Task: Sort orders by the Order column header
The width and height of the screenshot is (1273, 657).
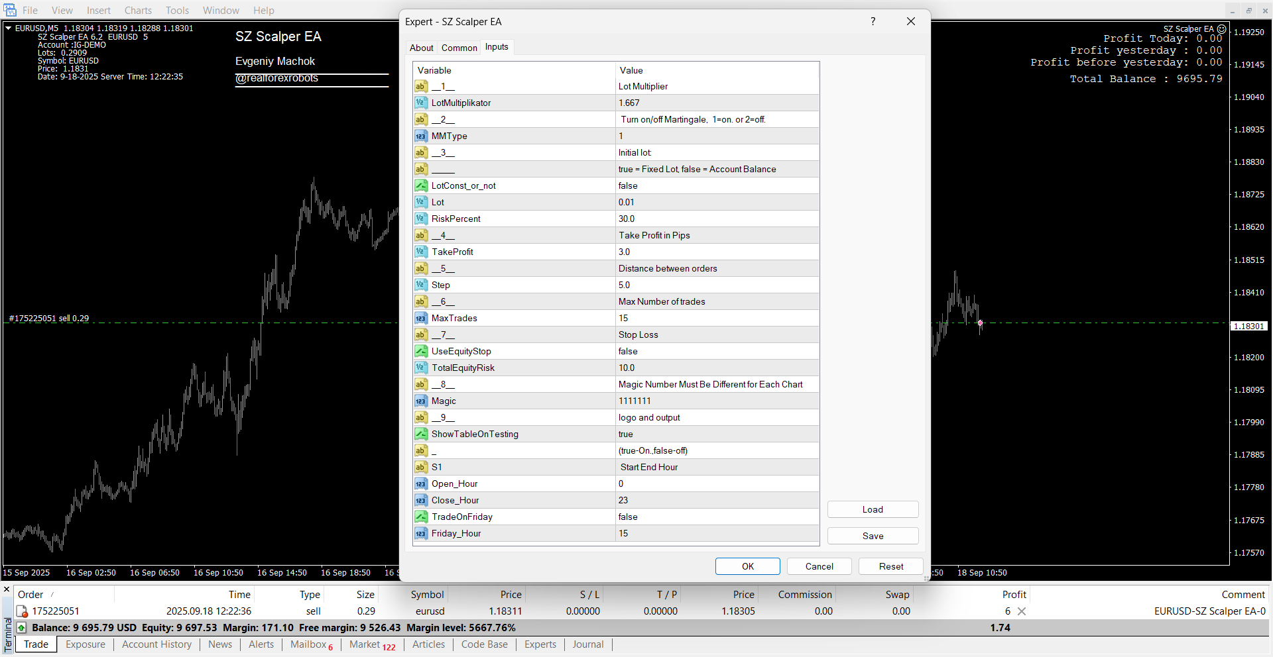Action: (30, 595)
